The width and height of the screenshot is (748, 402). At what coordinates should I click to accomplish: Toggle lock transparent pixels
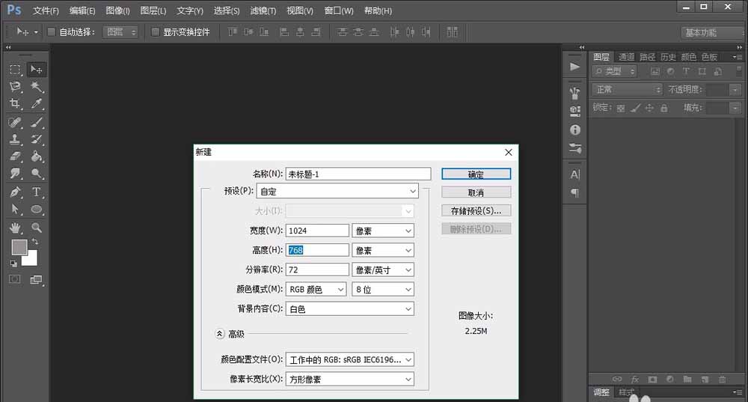tap(621, 109)
